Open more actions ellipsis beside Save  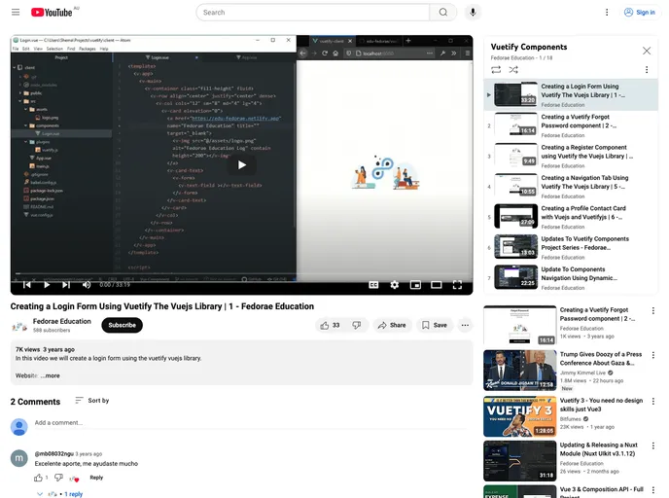click(x=465, y=325)
